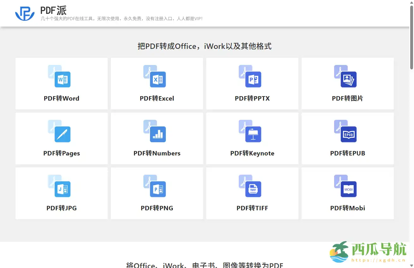Click the PDF转Numbers chart icon
The image size is (414, 268).
click(x=157, y=131)
